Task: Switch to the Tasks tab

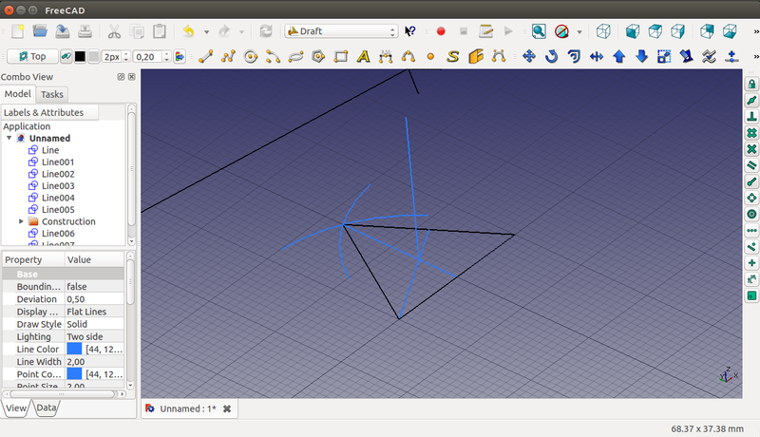Action: click(52, 94)
